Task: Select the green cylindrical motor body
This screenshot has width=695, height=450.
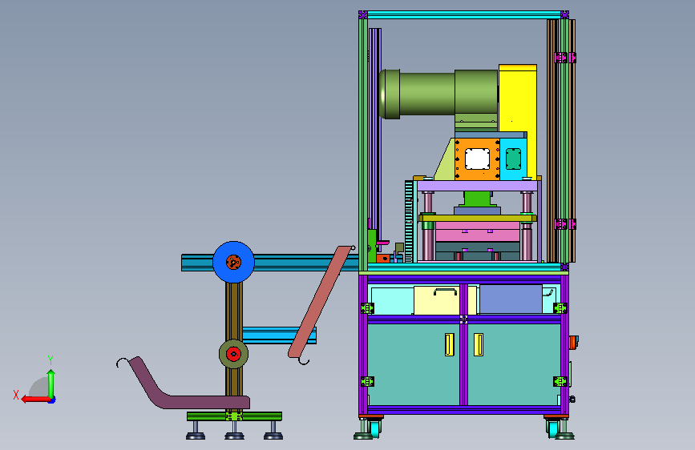Action: coord(438,94)
